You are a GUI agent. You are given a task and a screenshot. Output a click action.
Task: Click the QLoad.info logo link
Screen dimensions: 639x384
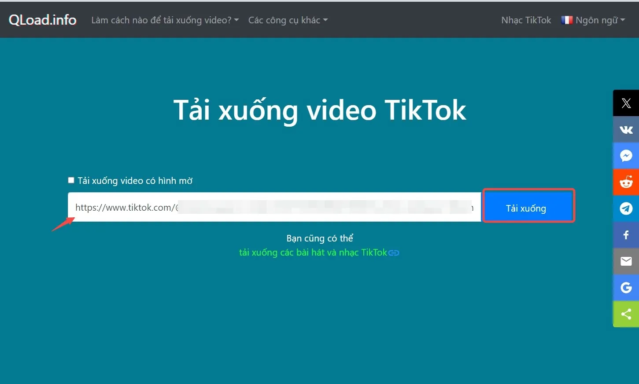pos(43,20)
